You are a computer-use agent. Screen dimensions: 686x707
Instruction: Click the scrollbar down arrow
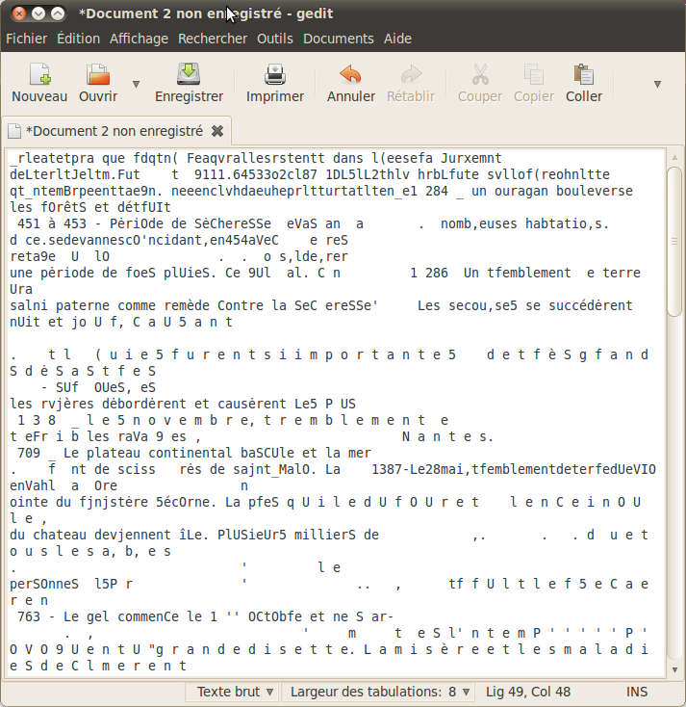click(674, 669)
